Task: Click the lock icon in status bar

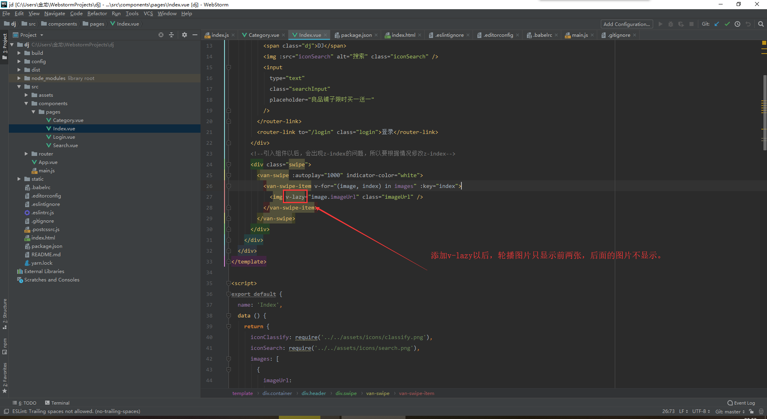Action: coord(751,411)
